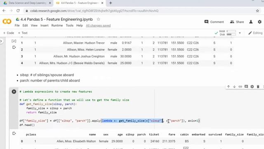Image resolution: width=264 pixels, height=149 pixels.
Task: Star the notebook title
Action: pos(99,19)
